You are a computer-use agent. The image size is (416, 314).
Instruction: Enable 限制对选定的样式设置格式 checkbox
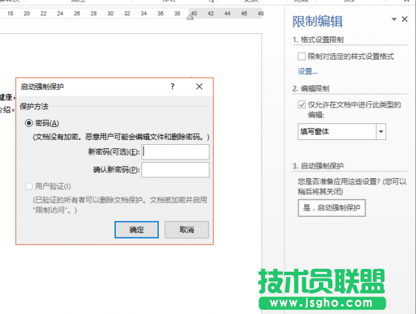tap(301, 55)
